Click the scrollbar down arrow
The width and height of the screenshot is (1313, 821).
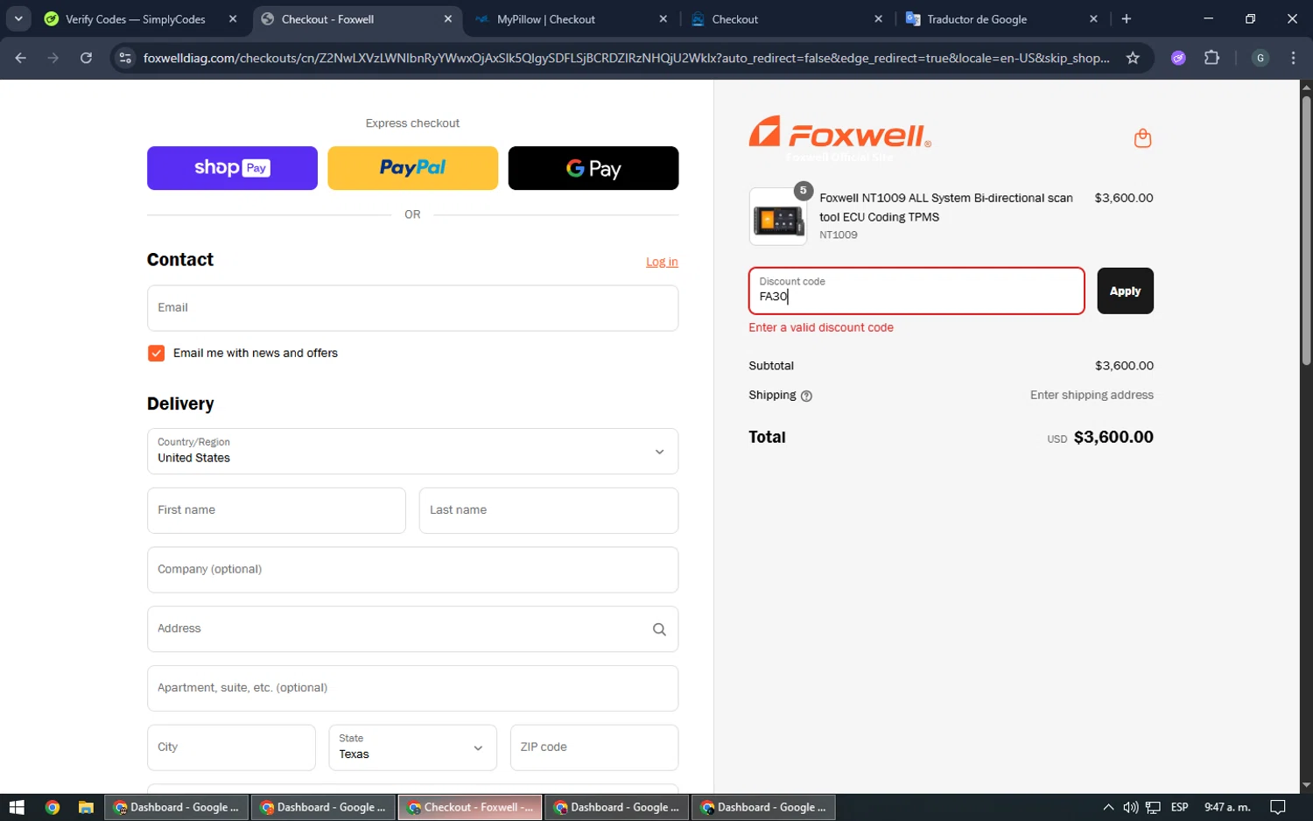pyautogui.click(x=1306, y=786)
